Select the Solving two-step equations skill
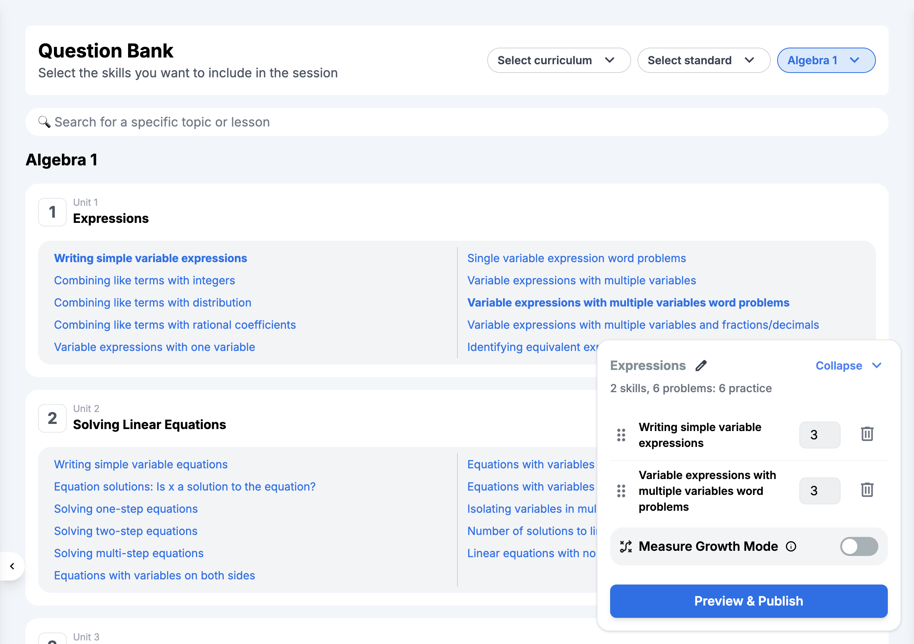This screenshot has height=644, width=914. (125, 531)
